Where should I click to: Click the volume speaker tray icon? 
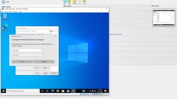click(95, 91)
